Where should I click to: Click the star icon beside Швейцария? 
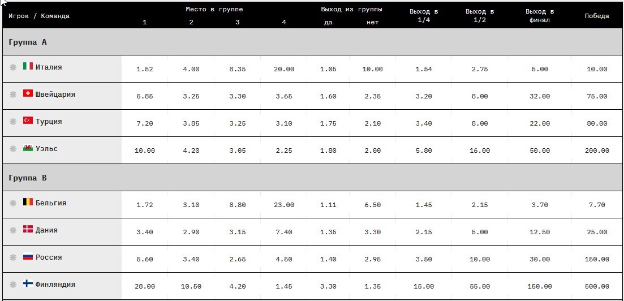click(13, 94)
